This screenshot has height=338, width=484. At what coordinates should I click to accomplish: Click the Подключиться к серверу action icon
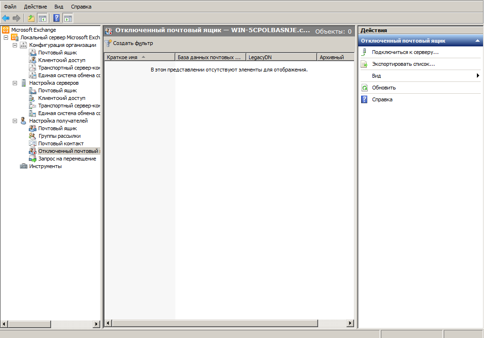click(x=364, y=52)
